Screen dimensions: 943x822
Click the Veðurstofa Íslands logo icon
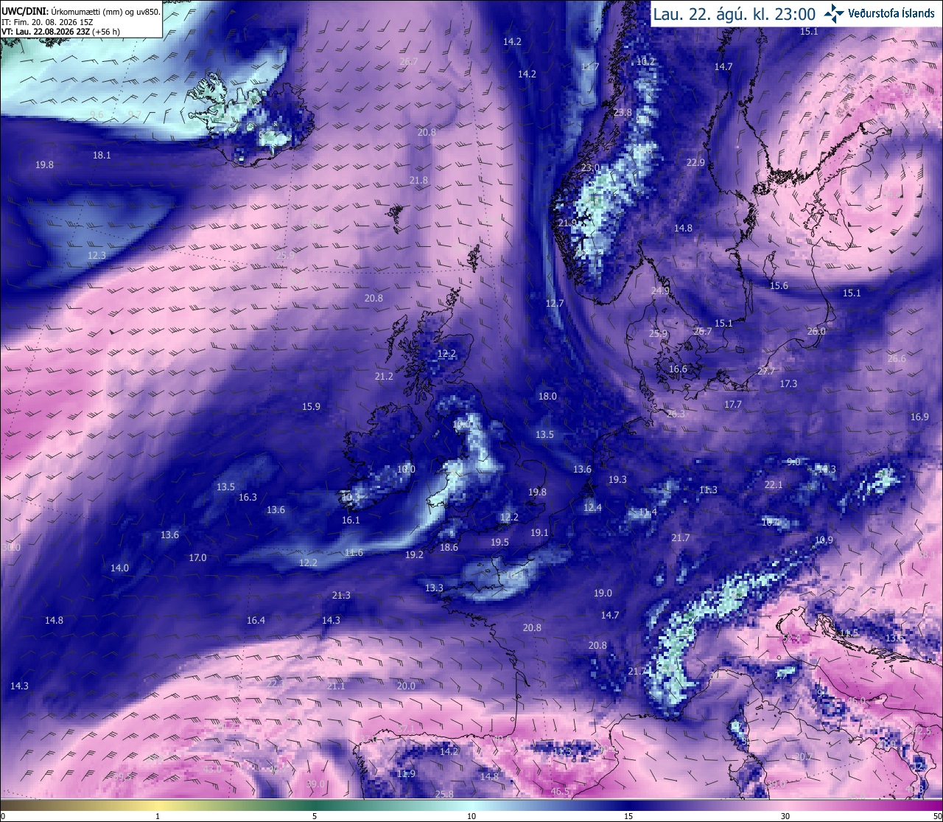(834, 13)
